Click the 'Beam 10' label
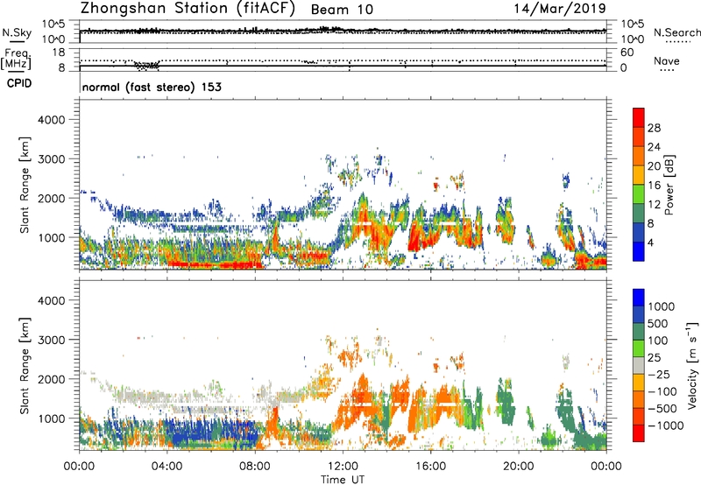This screenshot has width=701, height=485. 342,10
